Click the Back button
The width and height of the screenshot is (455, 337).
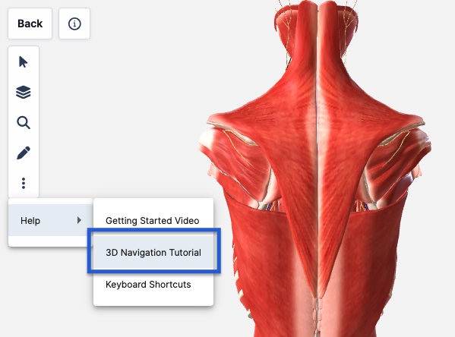pyautogui.click(x=30, y=24)
